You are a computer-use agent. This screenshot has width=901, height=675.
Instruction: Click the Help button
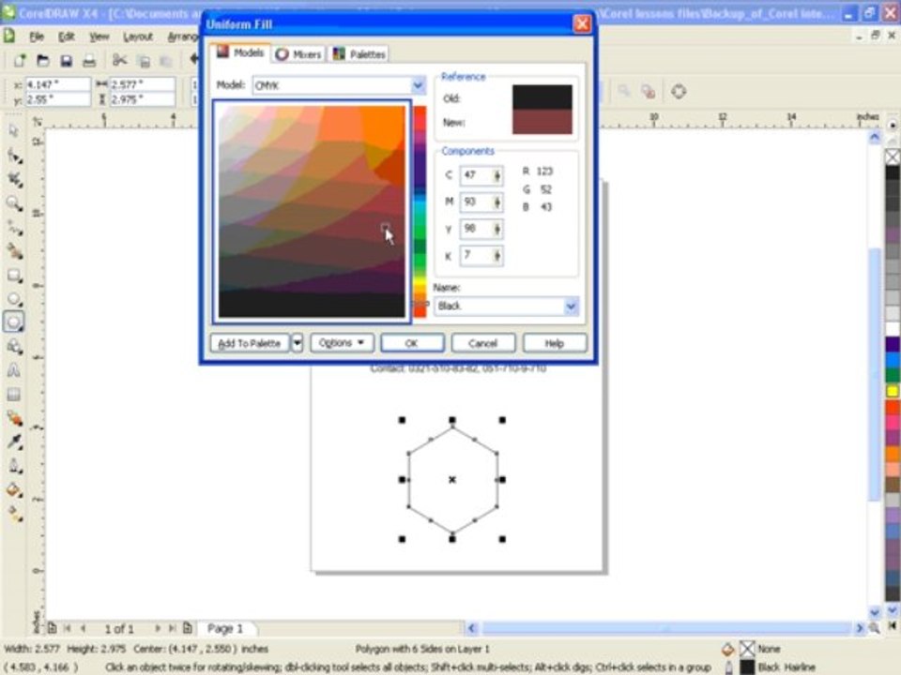[x=555, y=343]
